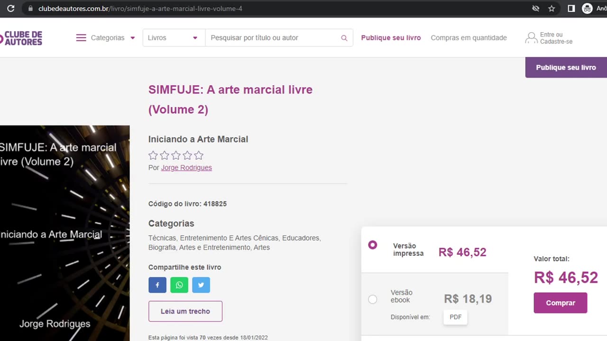Click the search magnifier icon
The width and height of the screenshot is (607, 341).
click(344, 38)
